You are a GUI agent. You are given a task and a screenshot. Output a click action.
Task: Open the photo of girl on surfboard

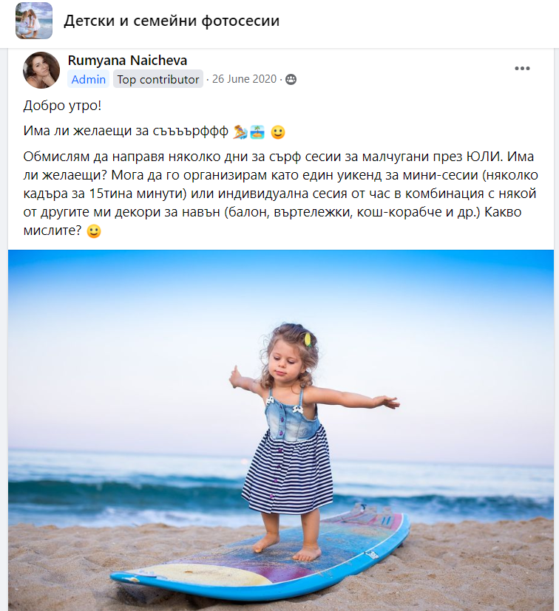pyautogui.click(x=281, y=430)
